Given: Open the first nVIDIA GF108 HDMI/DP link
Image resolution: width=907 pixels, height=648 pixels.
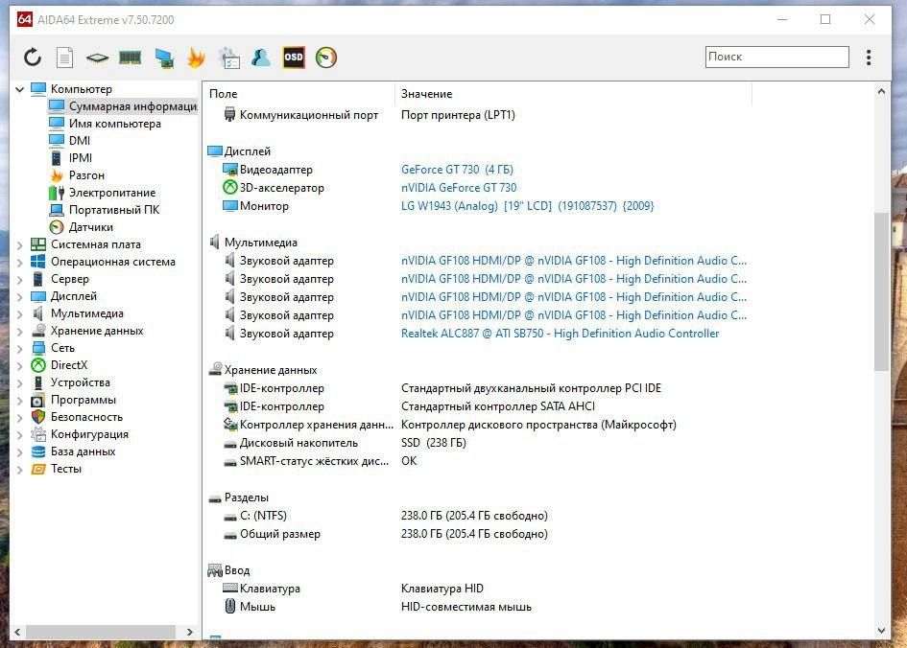Looking at the screenshot, I should tap(574, 261).
